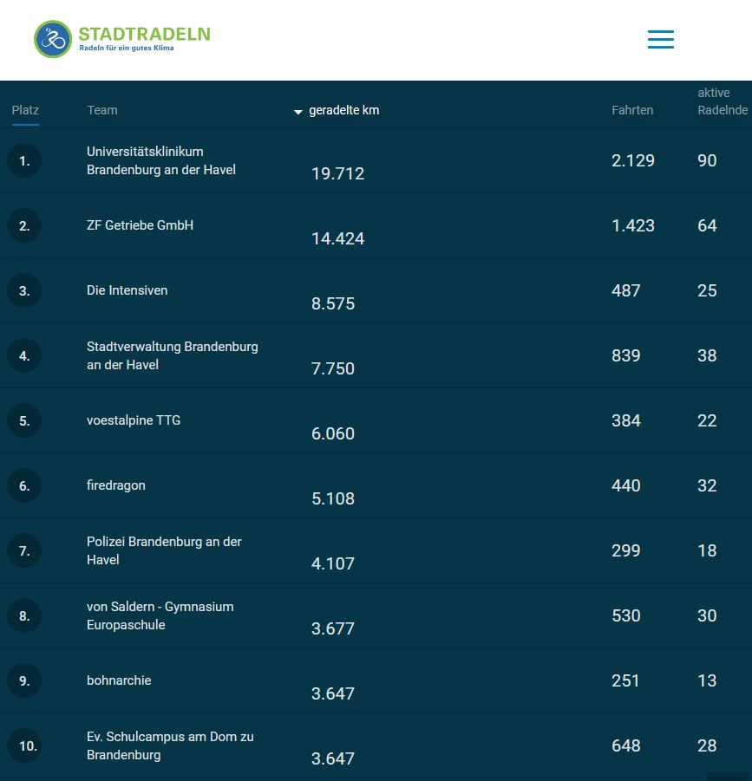Select the Die Intensiven team row
Screen dimensions: 752x781
[x=127, y=290]
